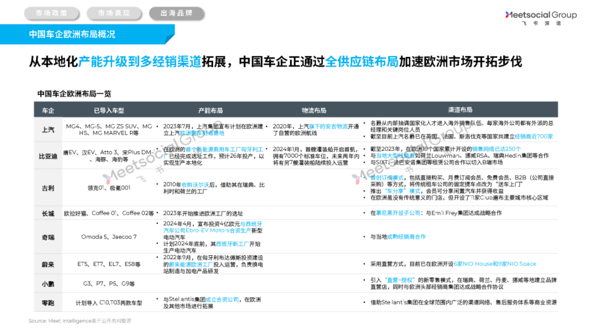Select the 吉利 row label
This screenshot has height=333, width=592.
48,188
